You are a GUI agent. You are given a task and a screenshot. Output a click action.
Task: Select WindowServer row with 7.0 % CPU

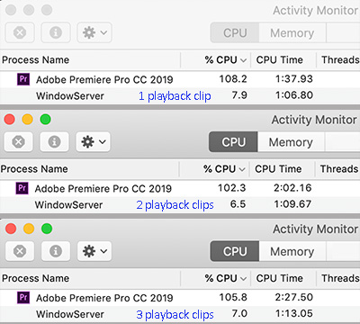click(180, 314)
